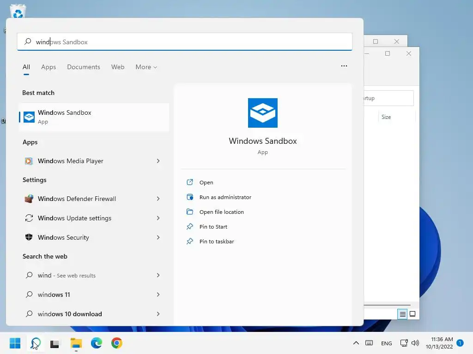
Task: Click the search icon beside 'windows 10 download'
Action: coord(29,313)
